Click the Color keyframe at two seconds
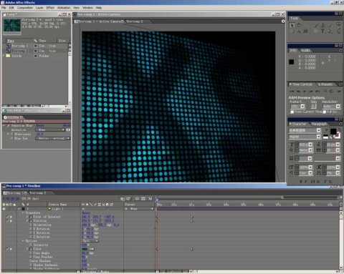 coord(191,249)
